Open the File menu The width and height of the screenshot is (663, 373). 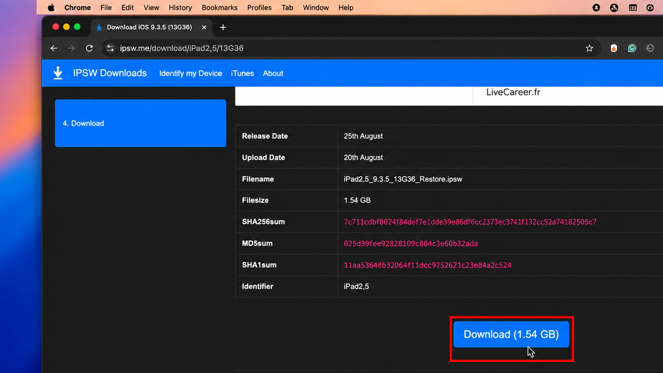click(x=106, y=8)
